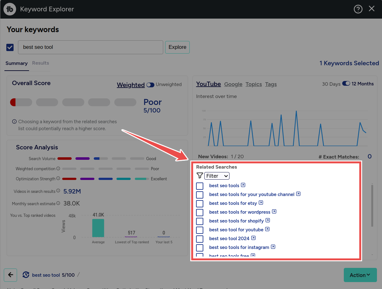Open external link icon for etsy keyword

coord(261,203)
